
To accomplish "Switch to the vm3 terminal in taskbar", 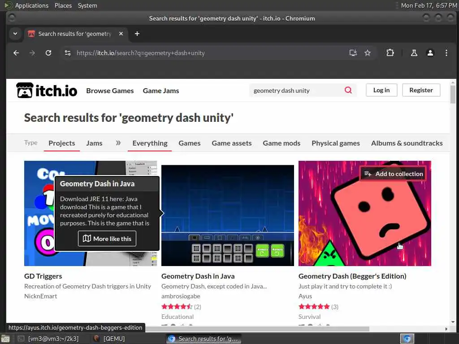I will point(48,339).
